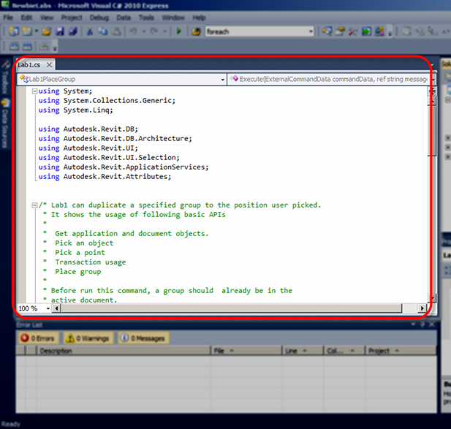Toggle the 0 Warnings filter button

tap(88, 338)
